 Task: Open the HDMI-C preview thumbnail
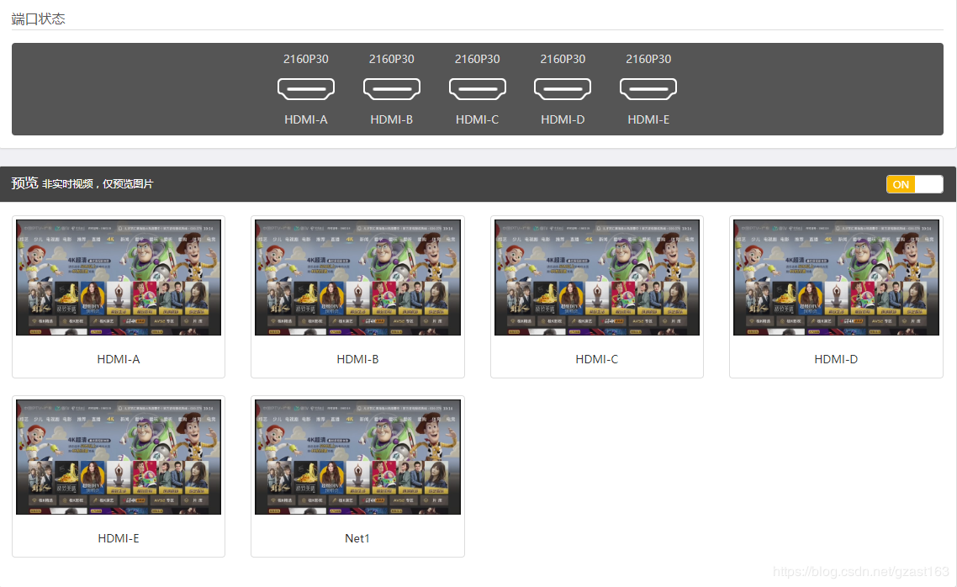[597, 277]
